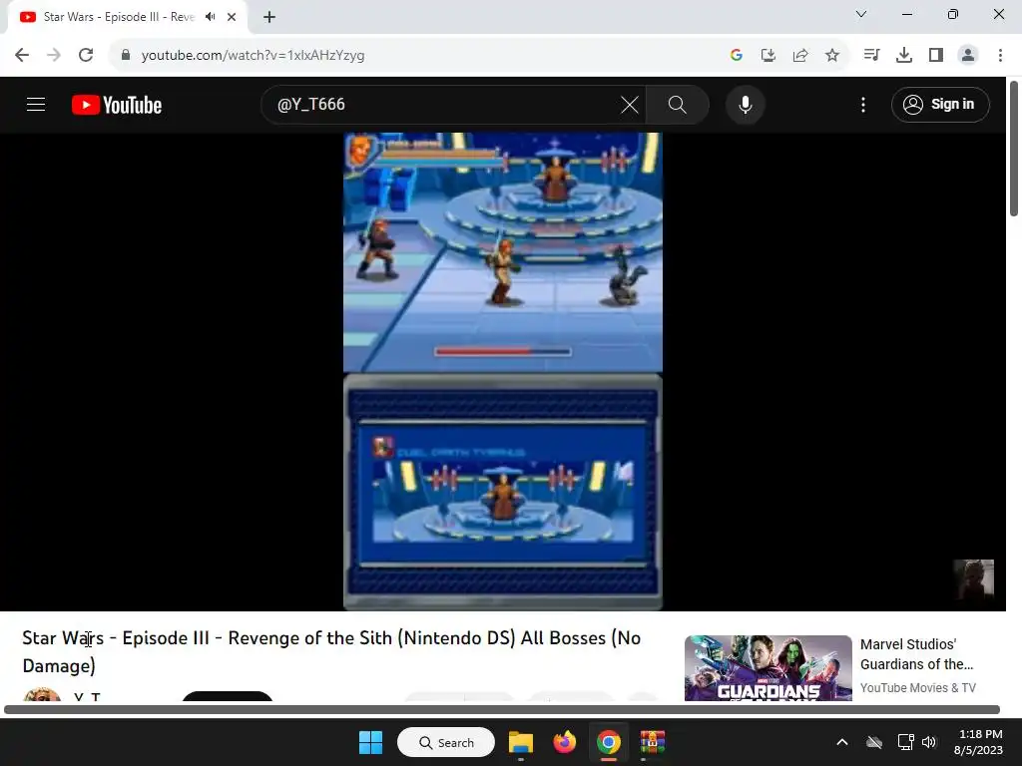Show Chrome downloads

tap(904, 55)
